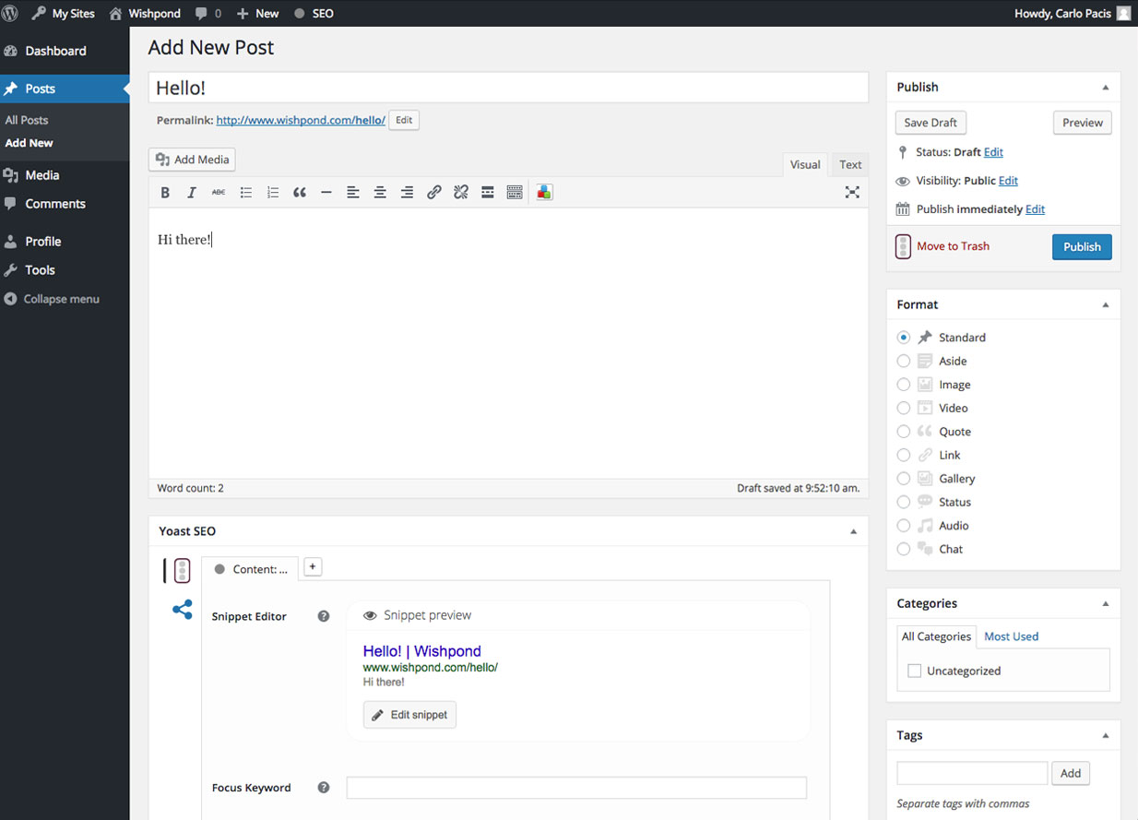
Task: Align the text right
Action: [407, 192]
